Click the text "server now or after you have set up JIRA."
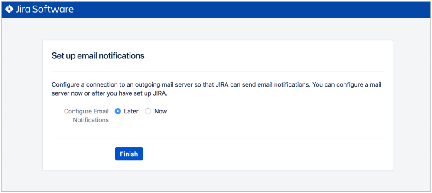This screenshot has height=193, width=432. coord(110,93)
